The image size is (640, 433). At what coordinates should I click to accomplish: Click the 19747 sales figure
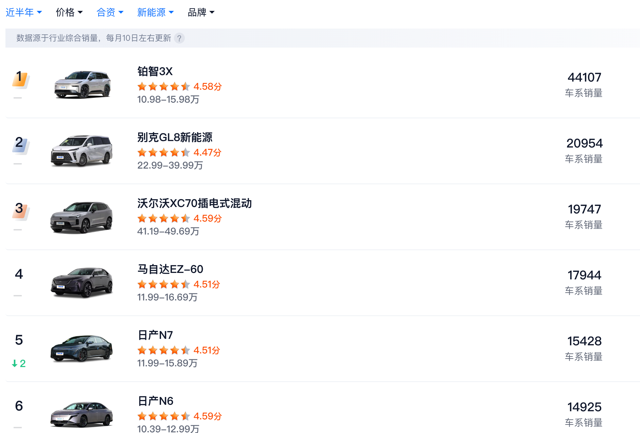tap(584, 209)
